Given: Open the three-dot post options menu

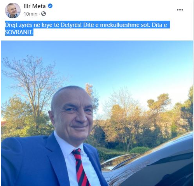Looking at the screenshot, I should click(x=180, y=10).
